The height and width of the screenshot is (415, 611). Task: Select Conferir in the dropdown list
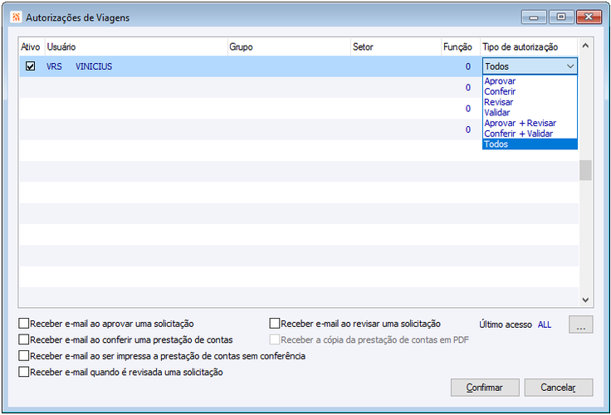(530, 91)
